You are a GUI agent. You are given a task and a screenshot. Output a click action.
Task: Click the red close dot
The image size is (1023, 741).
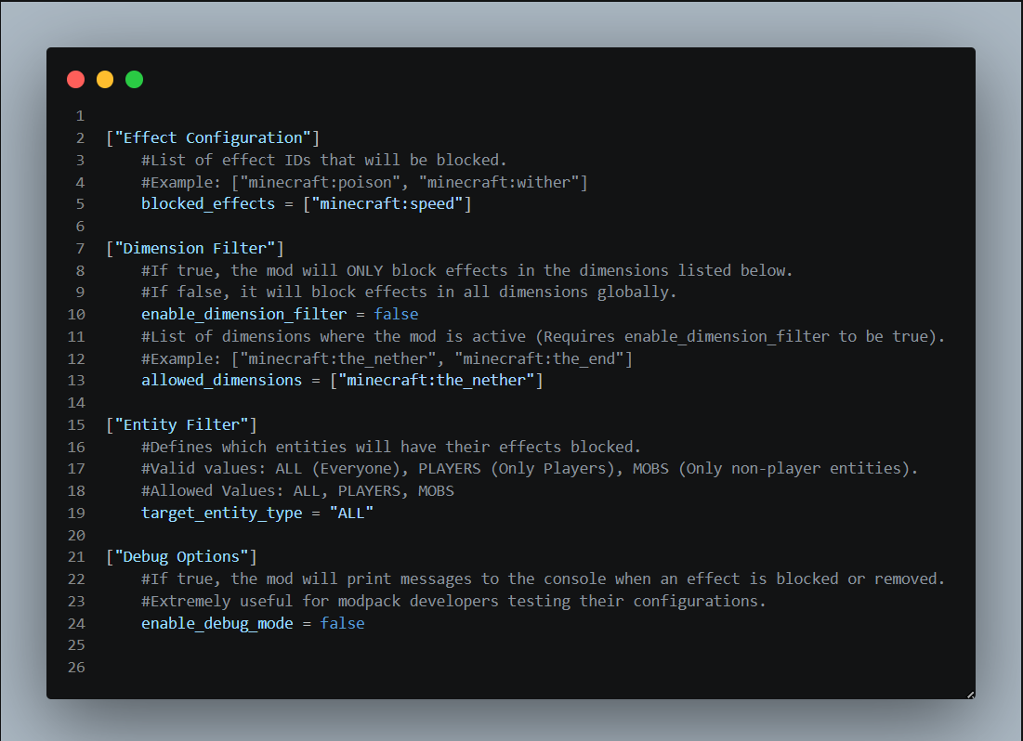click(x=75, y=80)
